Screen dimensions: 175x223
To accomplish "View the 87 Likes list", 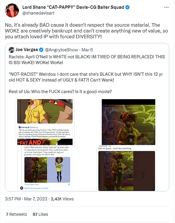I will [x=40, y=214].
